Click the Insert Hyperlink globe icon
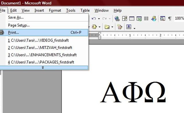184x113 pixels. click(117, 18)
